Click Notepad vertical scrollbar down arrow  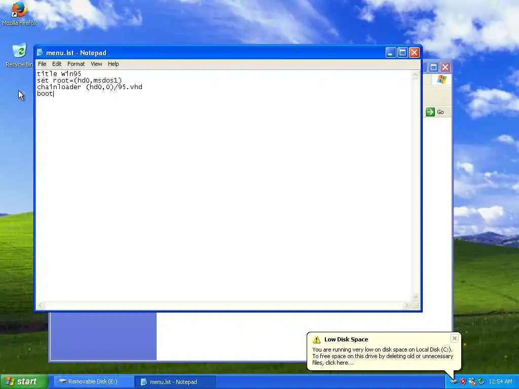tap(415, 297)
